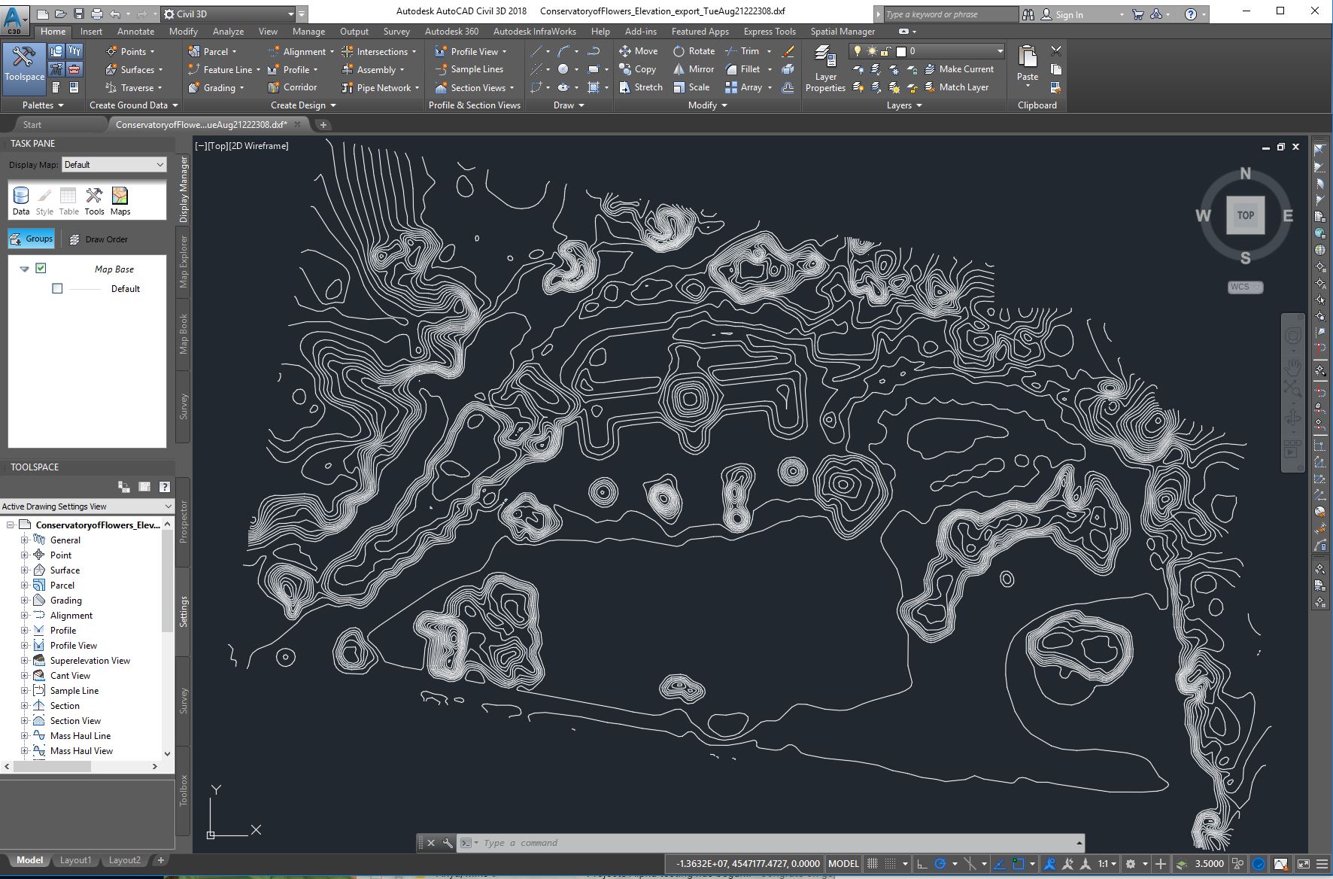The image size is (1333, 879).
Task: Expand the Surface tree node
Action: tap(25, 570)
